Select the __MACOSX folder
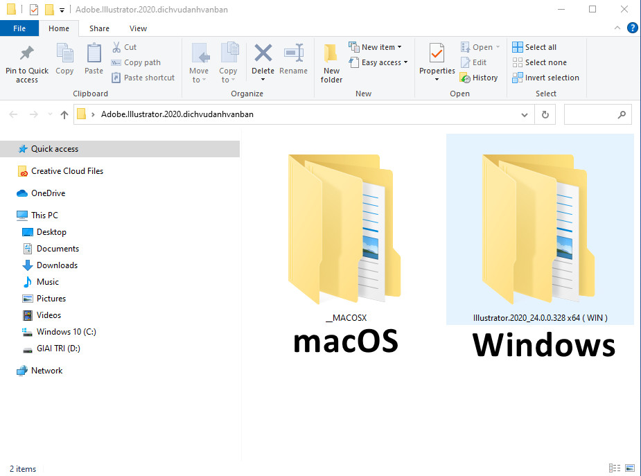 [346, 239]
